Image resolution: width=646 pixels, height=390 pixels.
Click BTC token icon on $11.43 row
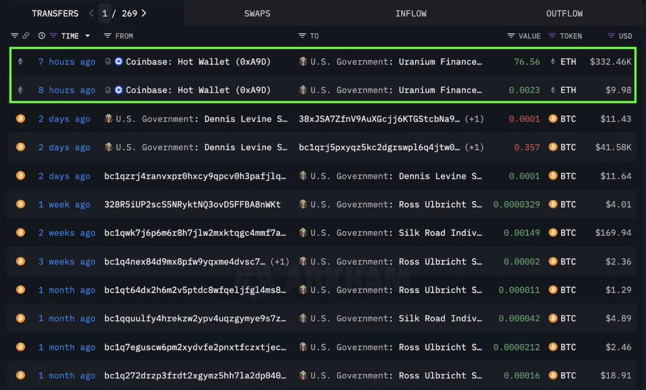pyautogui.click(x=553, y=119)
